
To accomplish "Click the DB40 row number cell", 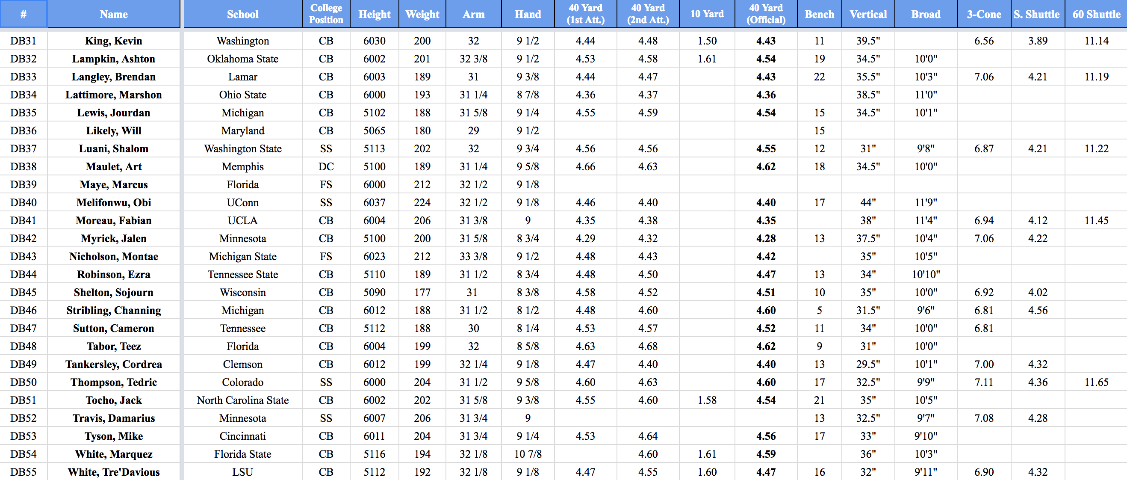I will coord(23,202).
